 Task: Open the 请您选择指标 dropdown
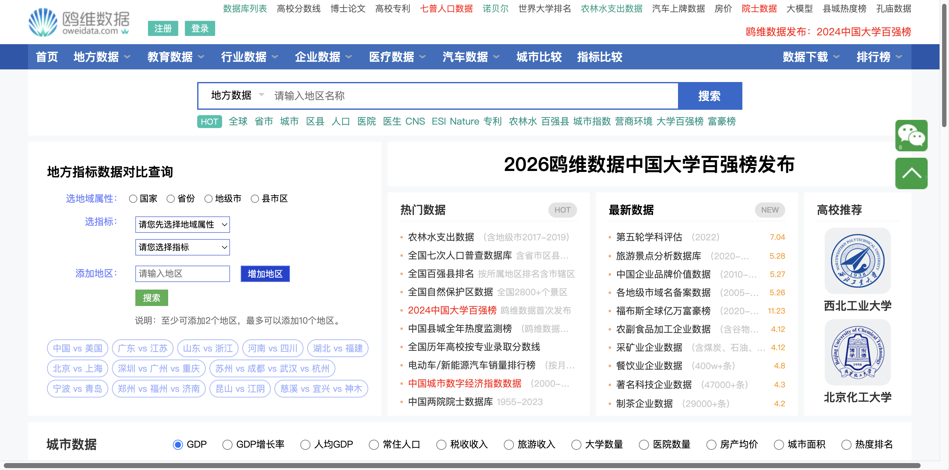(182, 247)
